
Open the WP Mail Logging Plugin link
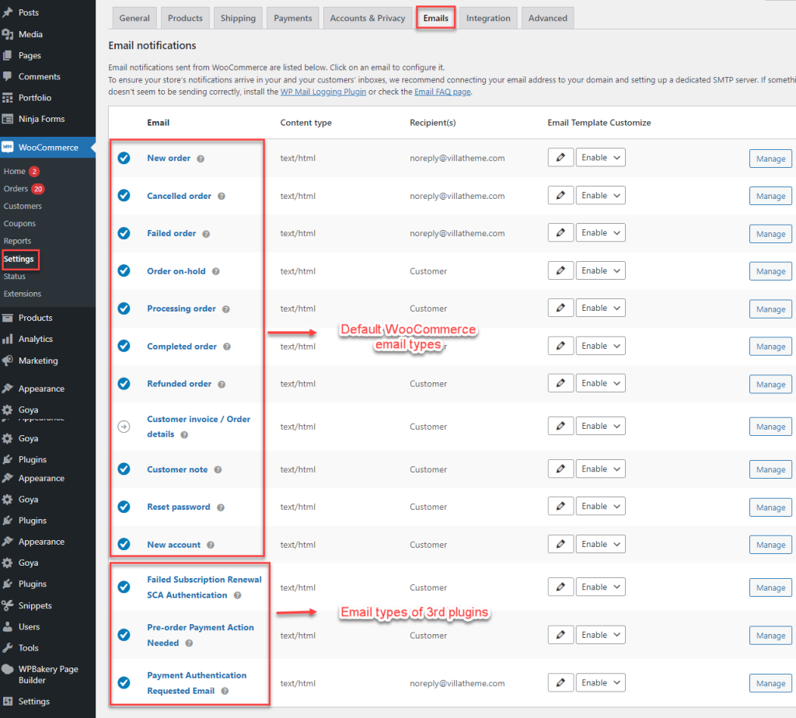[323, 91]
